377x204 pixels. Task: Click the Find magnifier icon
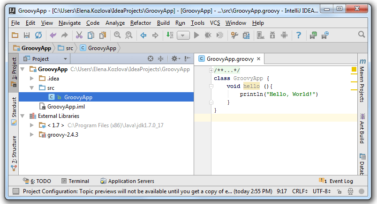point(117,35)
